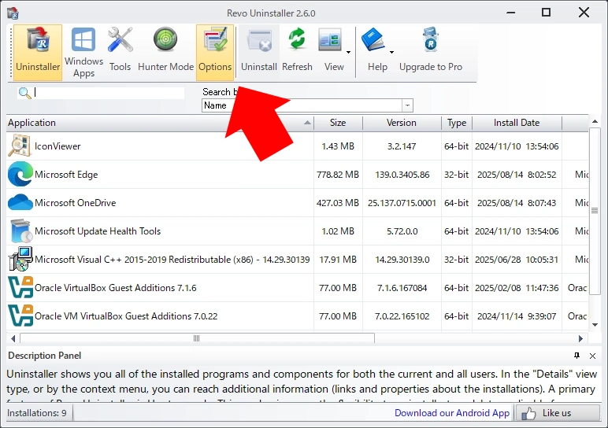608x428 pixels.
Task: Select Oracle VM VirtualBox Guest Additions 7.0.22 text
Action: [x=126, y=316]
